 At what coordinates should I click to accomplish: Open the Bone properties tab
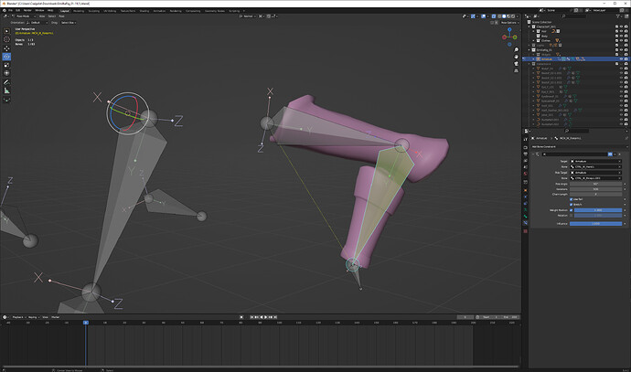click(525, 217)
